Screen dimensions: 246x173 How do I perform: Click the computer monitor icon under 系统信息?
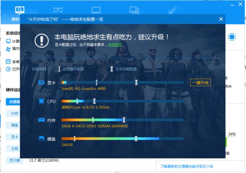pos(8,41)
